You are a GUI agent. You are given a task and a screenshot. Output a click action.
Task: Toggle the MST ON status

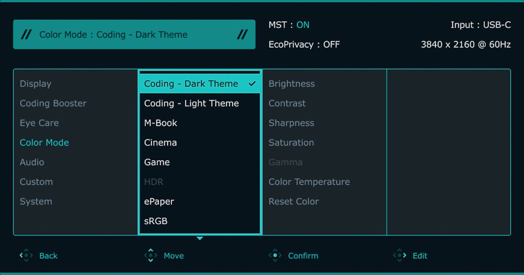302,25
